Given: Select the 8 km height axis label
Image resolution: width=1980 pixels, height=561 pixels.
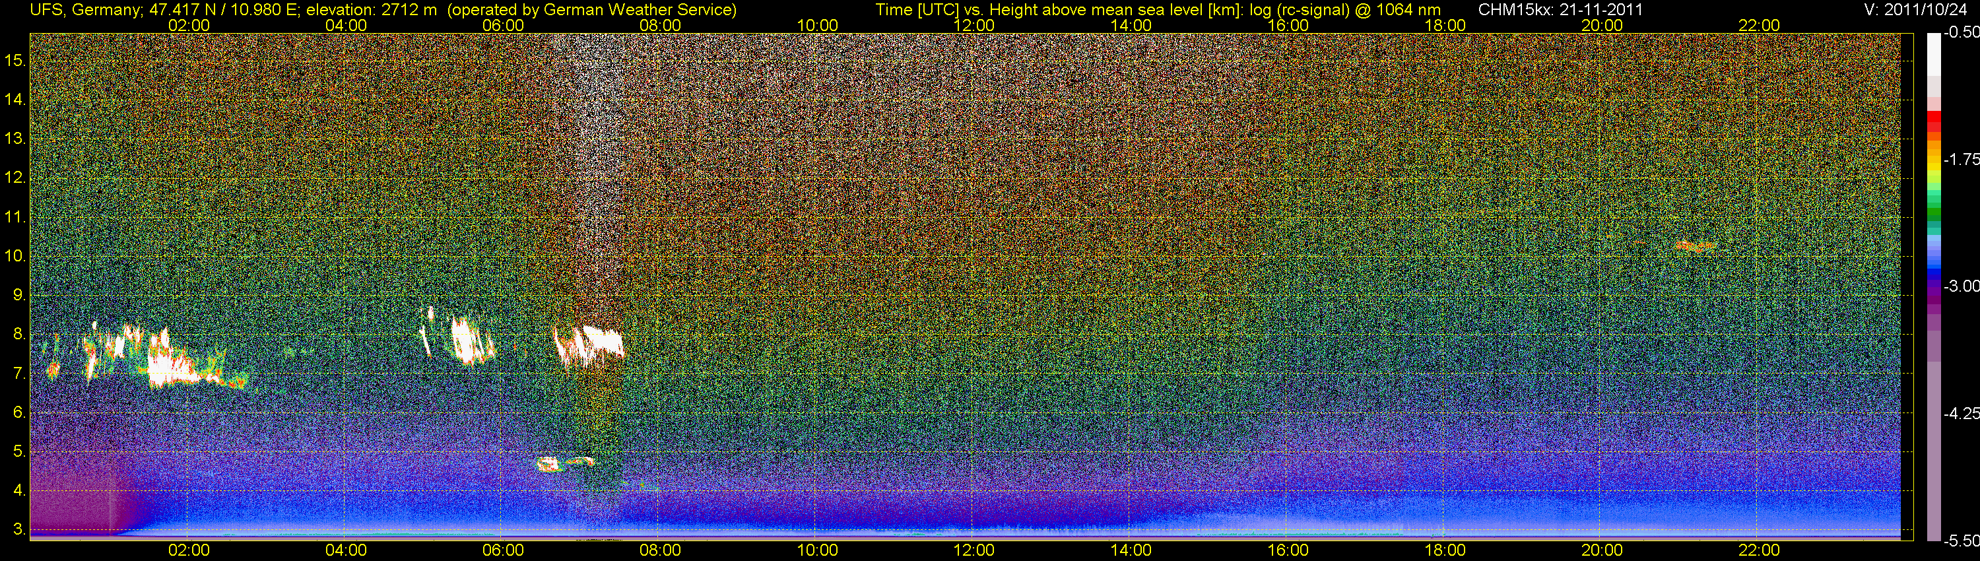Looking at the screenshot, I should tap(20, 333).
